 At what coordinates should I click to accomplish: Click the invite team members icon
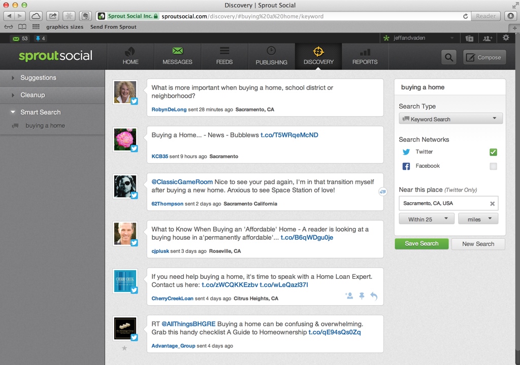(x=487, y=38)
